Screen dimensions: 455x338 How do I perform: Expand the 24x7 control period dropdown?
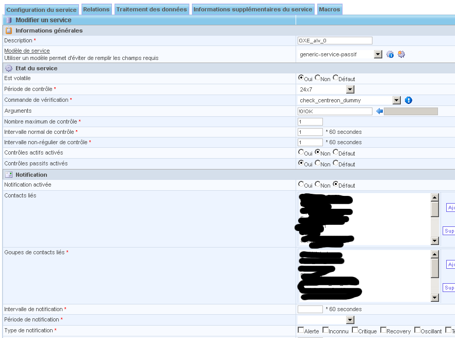(x=350, y=89)
